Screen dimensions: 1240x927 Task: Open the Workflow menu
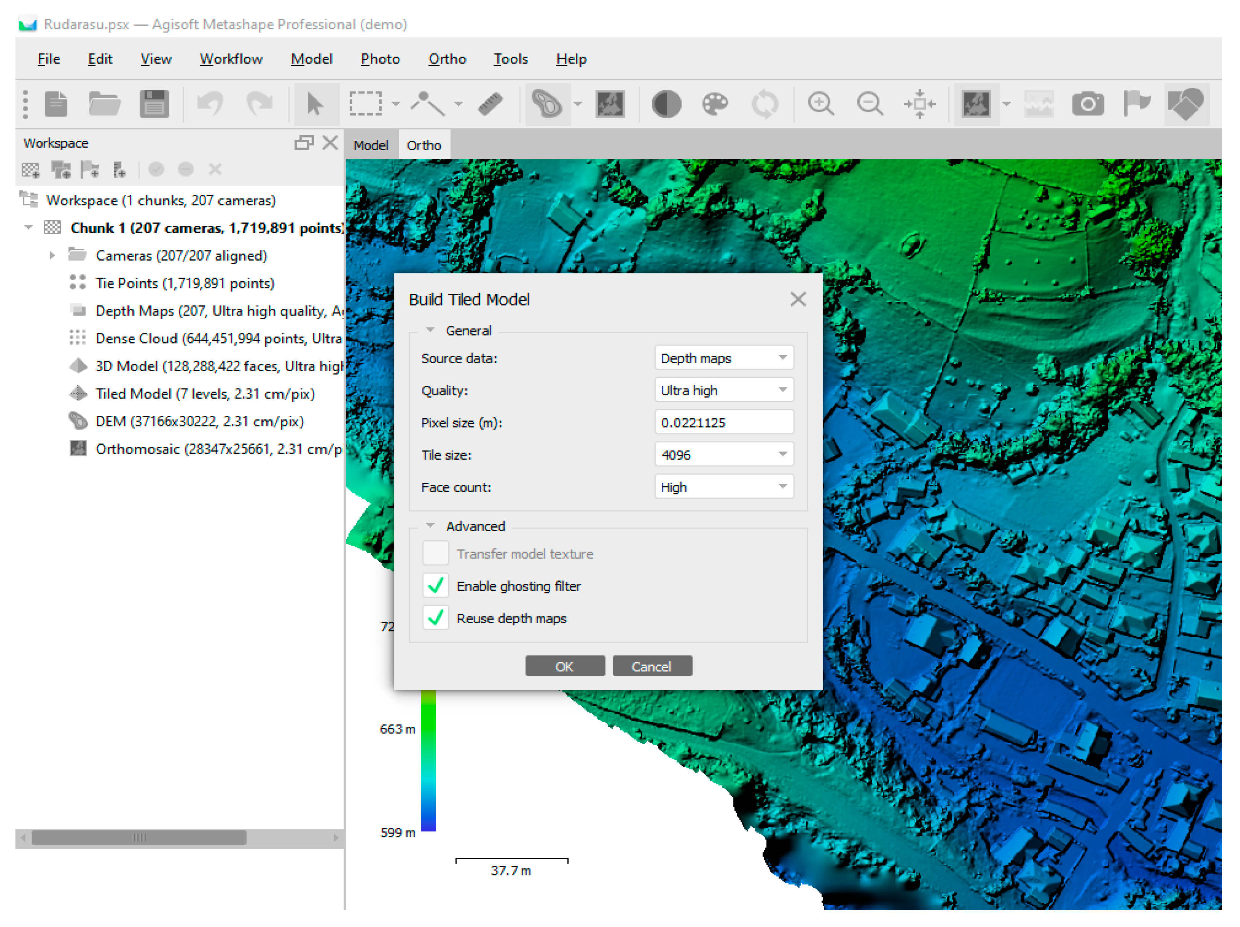[x=231, y=59]
